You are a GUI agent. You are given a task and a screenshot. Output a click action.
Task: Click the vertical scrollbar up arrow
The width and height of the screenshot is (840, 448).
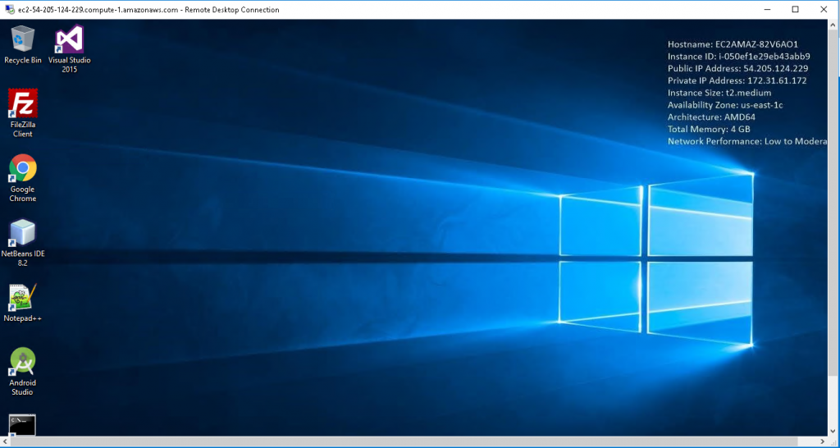tap(833, 25)
